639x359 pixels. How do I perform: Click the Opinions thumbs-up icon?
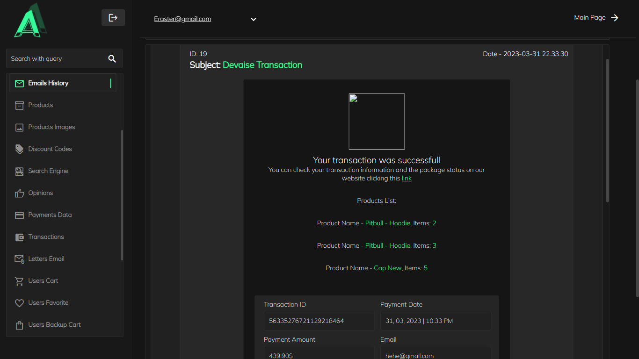(x=19, y=193)
